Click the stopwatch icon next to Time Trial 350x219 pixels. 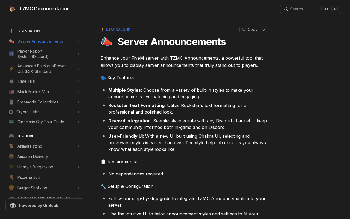[x=11, y=81]
